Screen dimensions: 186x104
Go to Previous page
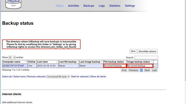pos(133,70)
